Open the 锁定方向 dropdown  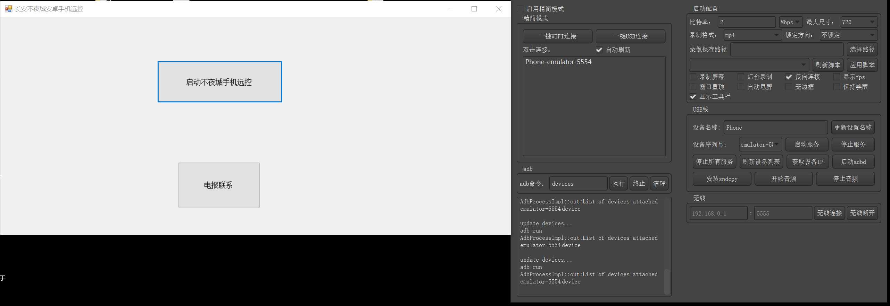(x=848, y=35)
